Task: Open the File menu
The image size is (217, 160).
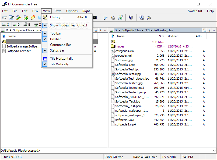Action: tap(15, 11)
